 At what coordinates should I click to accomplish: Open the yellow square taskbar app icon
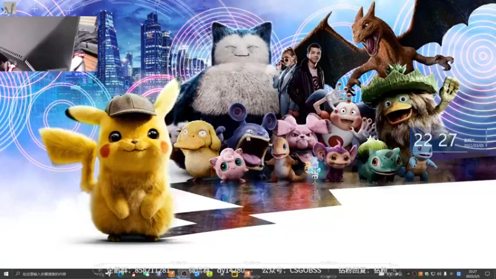click(235, 274)
